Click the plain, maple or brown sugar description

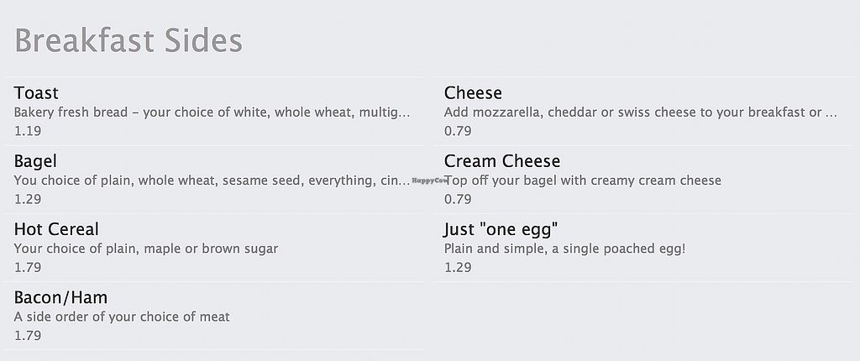point(145,249)
